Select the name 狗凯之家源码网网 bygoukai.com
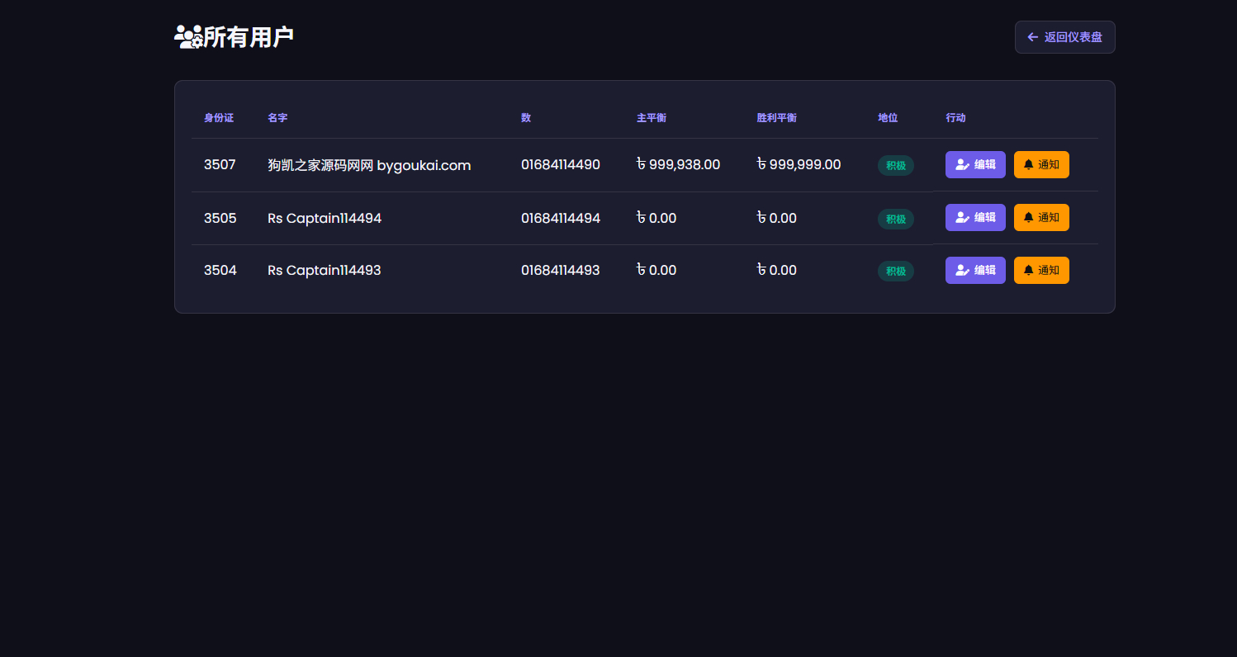 coord(369,165)
